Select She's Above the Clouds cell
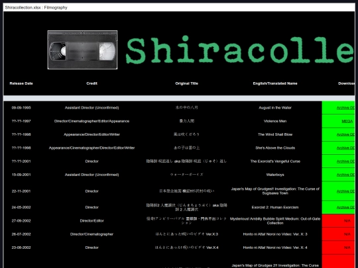This screenshot has height=268, width=358. point(275,148)
